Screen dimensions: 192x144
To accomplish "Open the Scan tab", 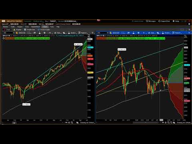I will (x=27, y=27).
